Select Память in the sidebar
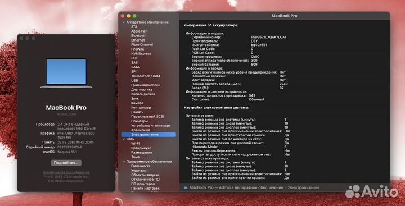The height and width of the screenshot is (206, 405). coord(137,112)
